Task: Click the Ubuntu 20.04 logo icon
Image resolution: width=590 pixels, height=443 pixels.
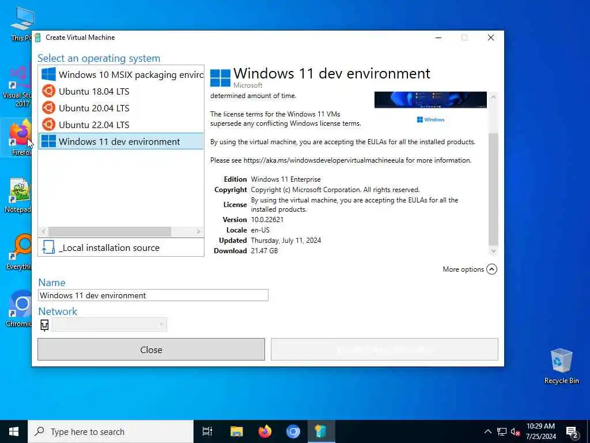Action: tap(48, 108)
